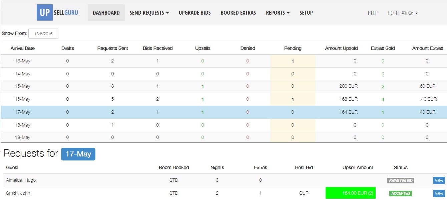This screenshot has width=447, height=200.
Task: Select the 15-May arrival date row
Action: click(23, 86)
